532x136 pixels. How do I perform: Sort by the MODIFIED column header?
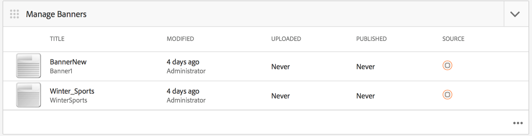coord(180,39)
